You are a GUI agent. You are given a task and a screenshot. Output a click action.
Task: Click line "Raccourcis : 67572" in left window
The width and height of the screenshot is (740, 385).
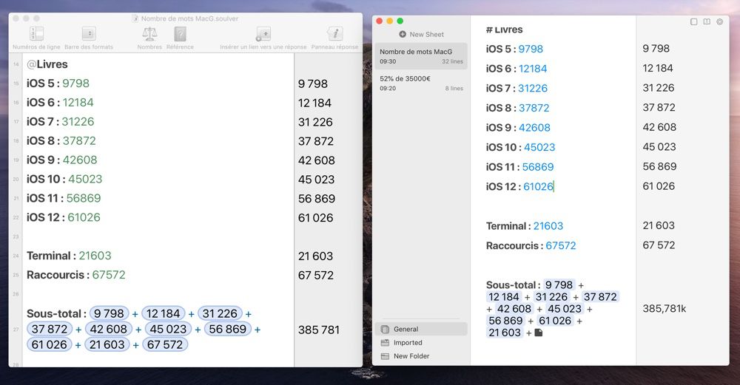click(x=76, y=275)
